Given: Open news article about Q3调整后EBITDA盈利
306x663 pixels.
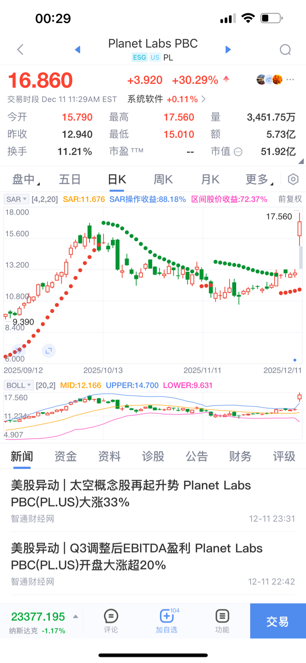Looking at the screenshot, I should tap(153, 564).
